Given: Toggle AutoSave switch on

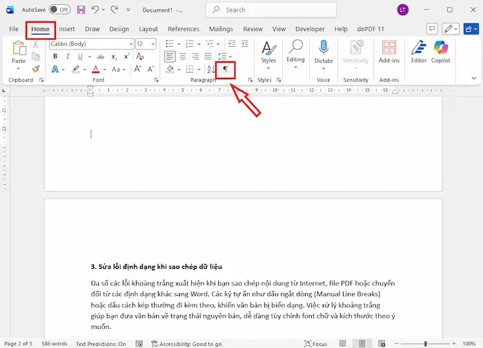Looking at the screenshot, I should (59, 10).
